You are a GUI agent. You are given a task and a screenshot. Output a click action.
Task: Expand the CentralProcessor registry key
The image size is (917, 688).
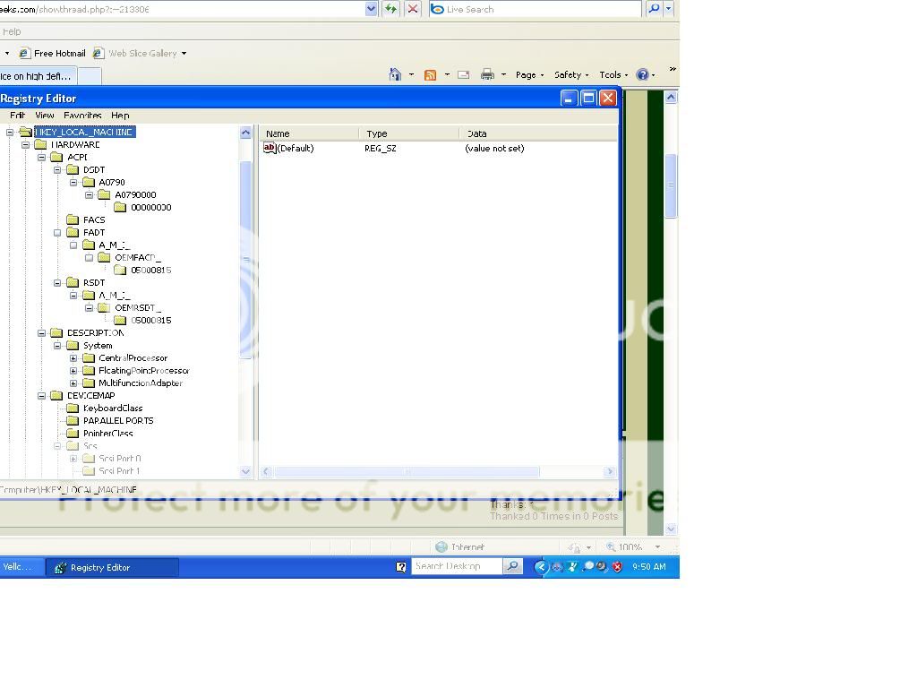(75, 357)
